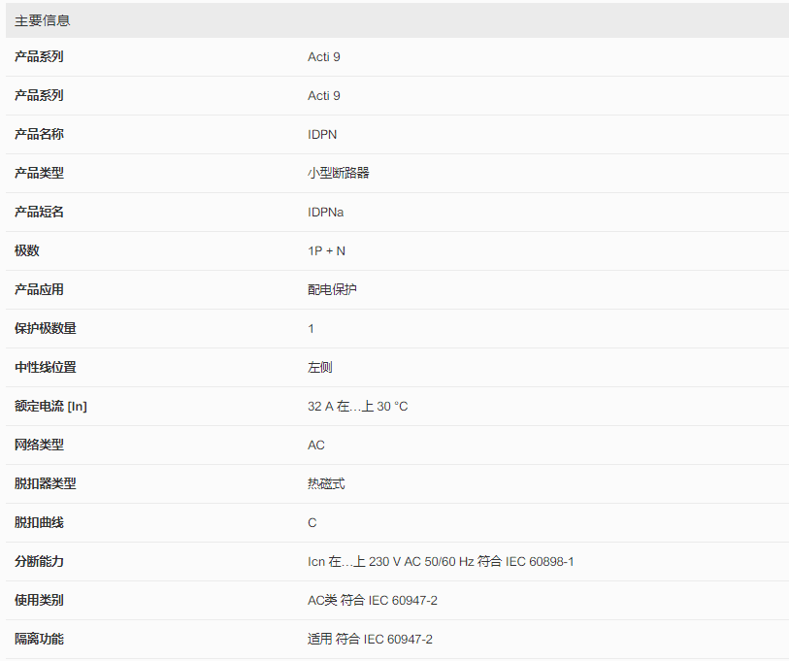
Task: Click the 适用 符合 IEC 60947-2 value
Action: (x=370, y=639)
